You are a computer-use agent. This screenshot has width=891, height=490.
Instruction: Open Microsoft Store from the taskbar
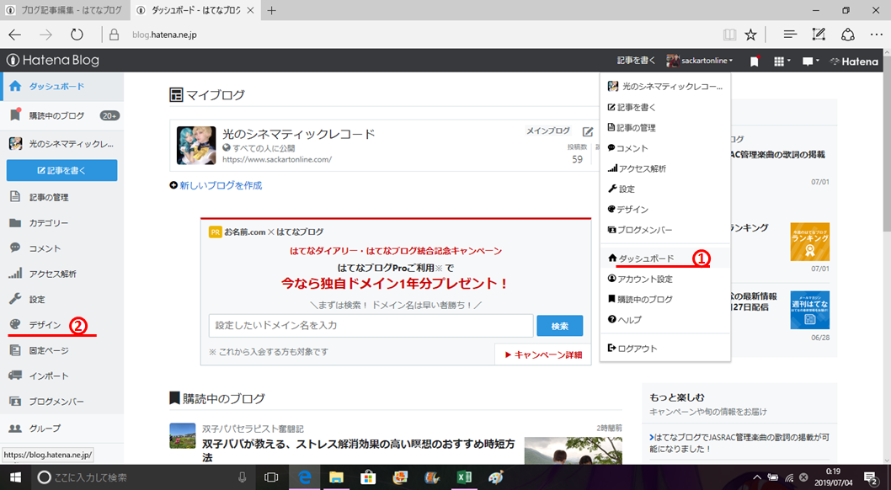[x=368, y=477]
